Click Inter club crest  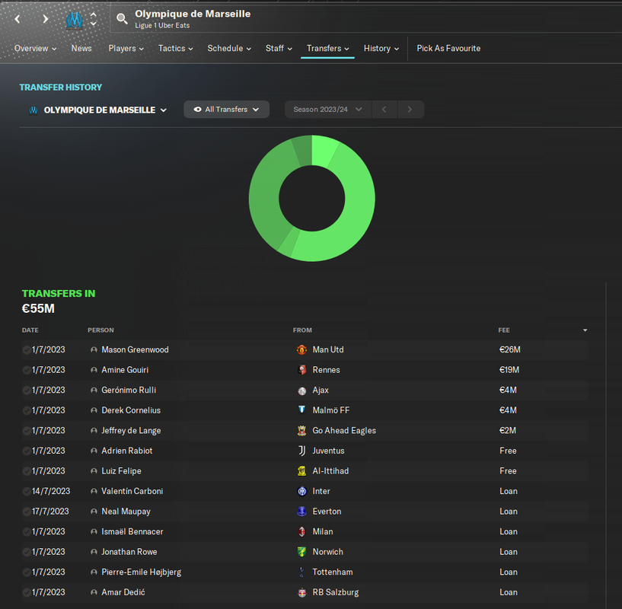click(x=302, y=491)
